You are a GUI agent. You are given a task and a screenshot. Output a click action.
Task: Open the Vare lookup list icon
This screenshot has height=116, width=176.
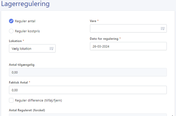pos(163,29)
